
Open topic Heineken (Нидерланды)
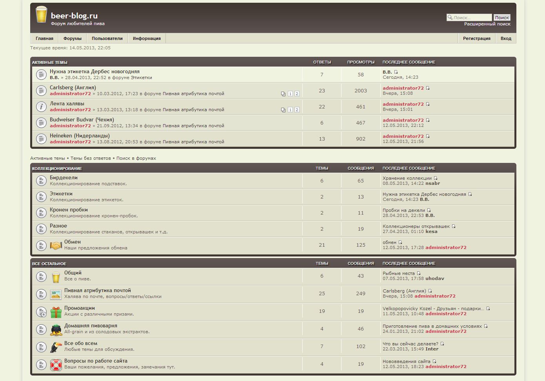point(80,135)
